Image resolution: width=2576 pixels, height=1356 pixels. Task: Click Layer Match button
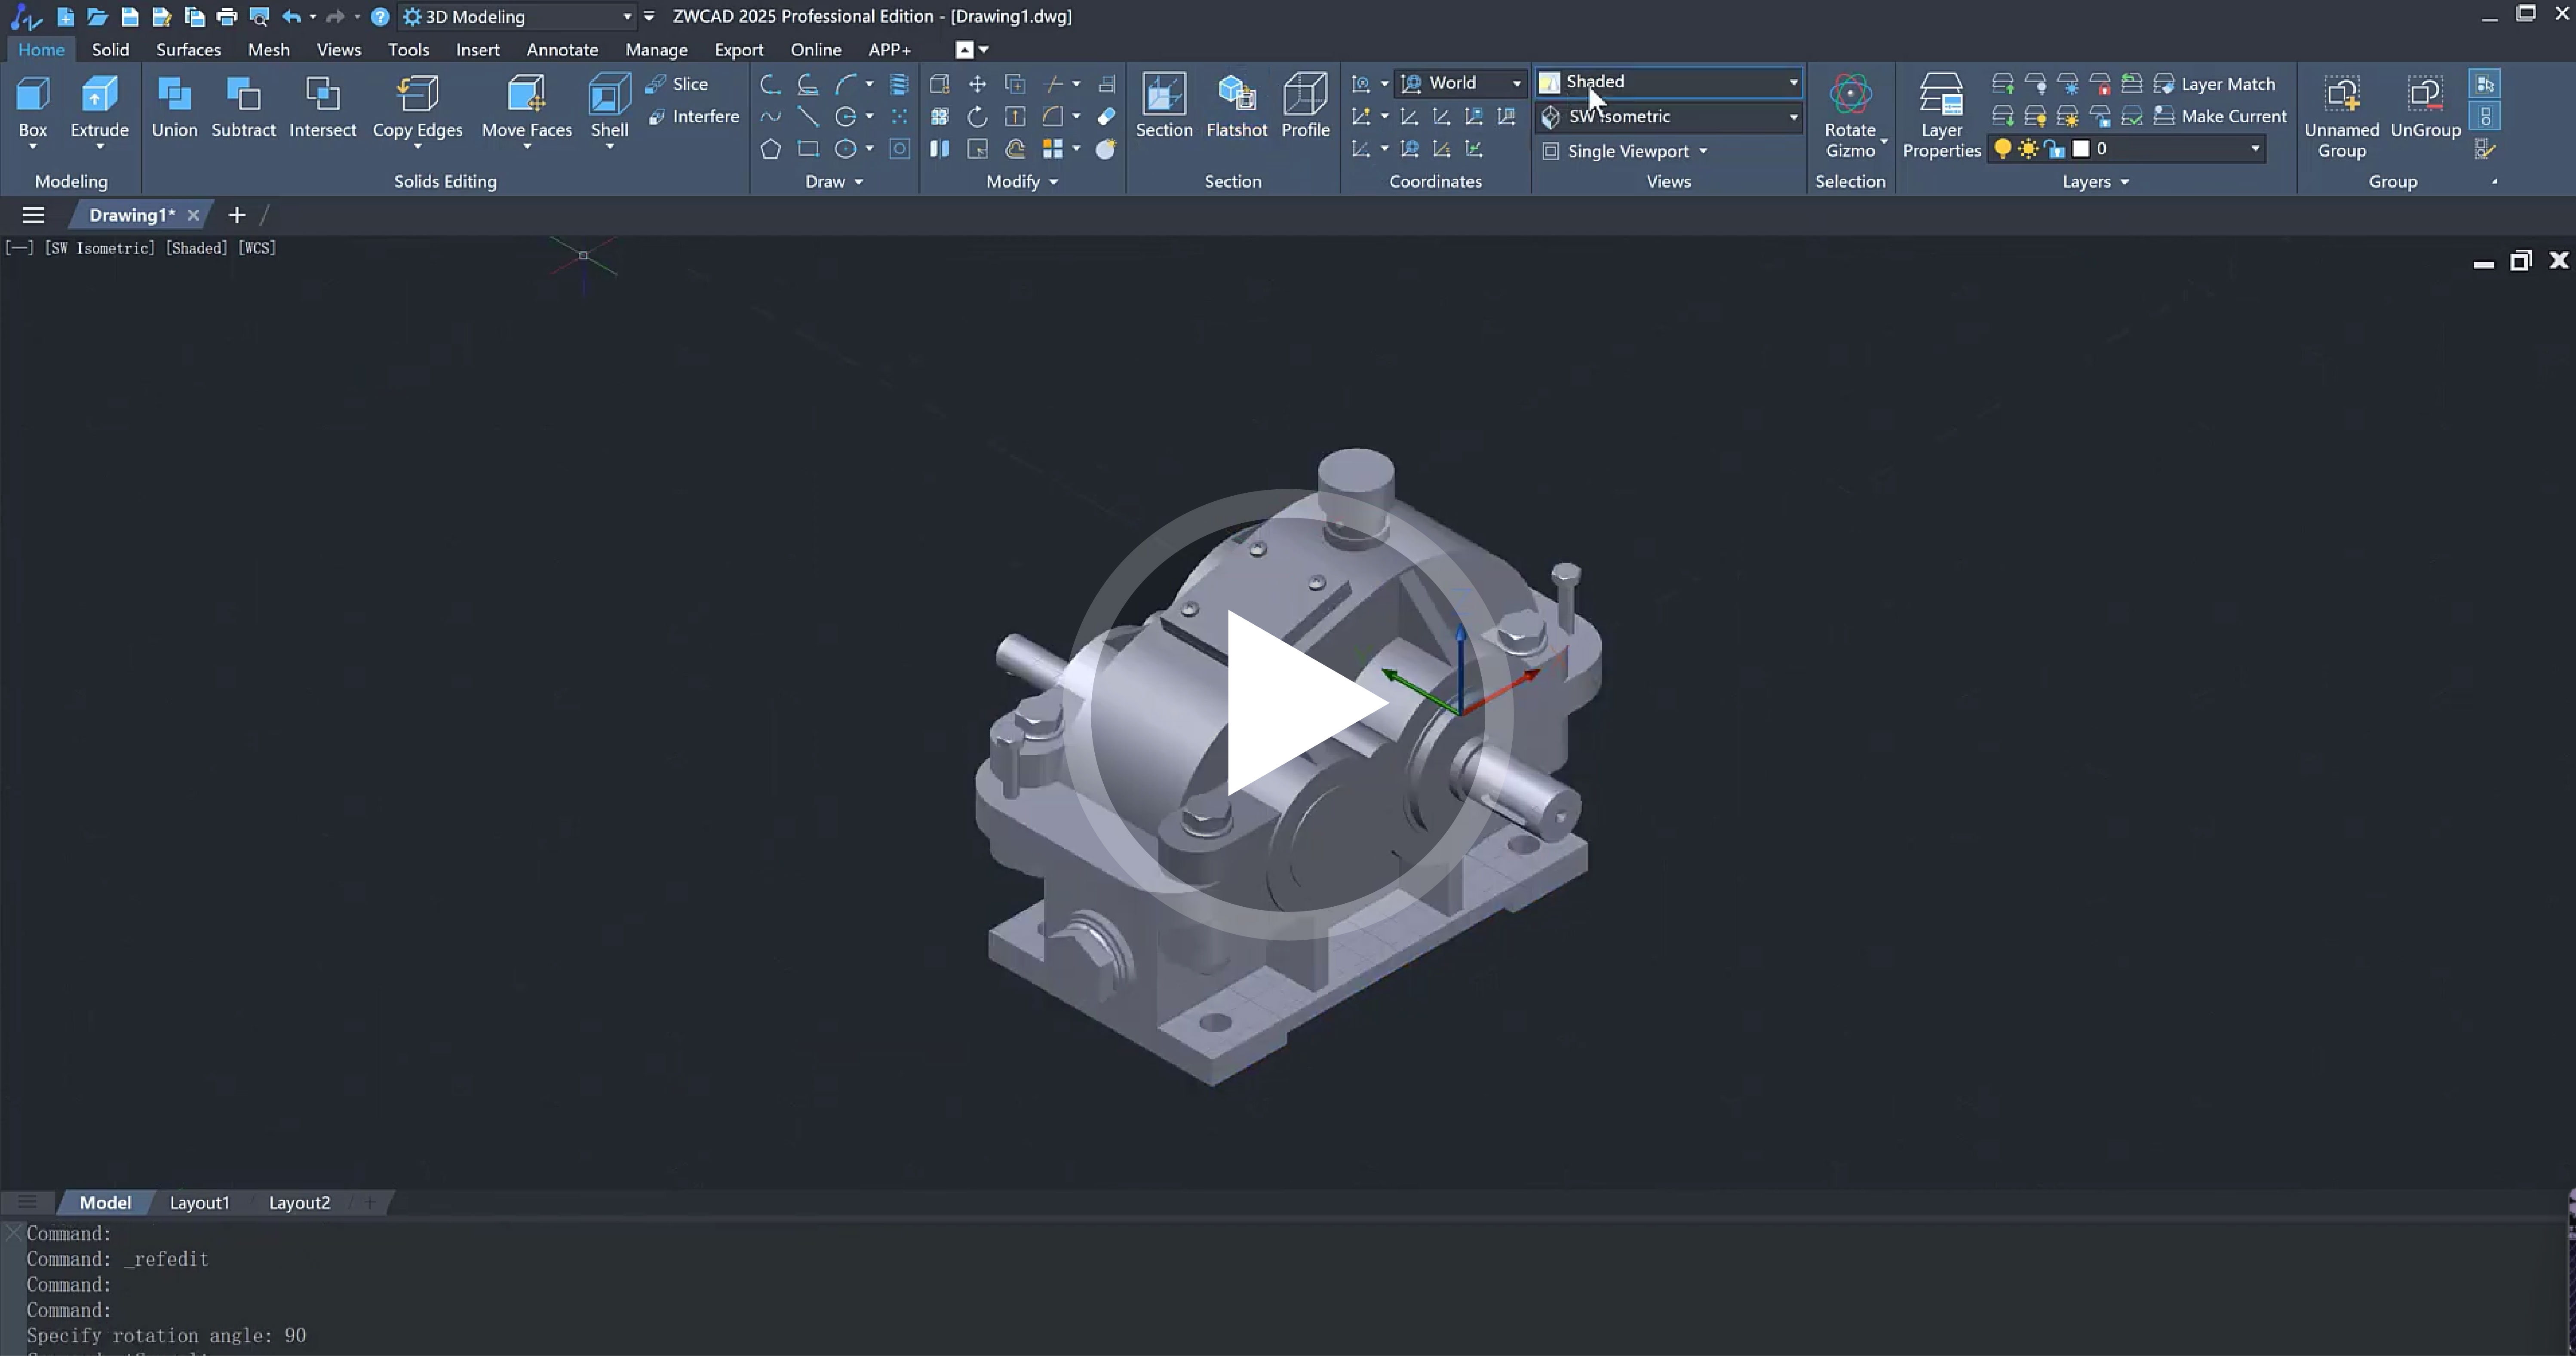coord(2214,84)
